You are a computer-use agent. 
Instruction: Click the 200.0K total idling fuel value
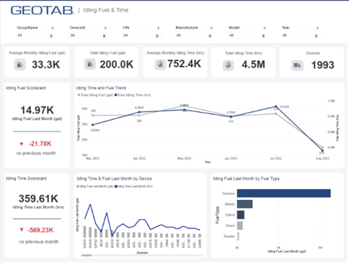[x=116, y=65]
